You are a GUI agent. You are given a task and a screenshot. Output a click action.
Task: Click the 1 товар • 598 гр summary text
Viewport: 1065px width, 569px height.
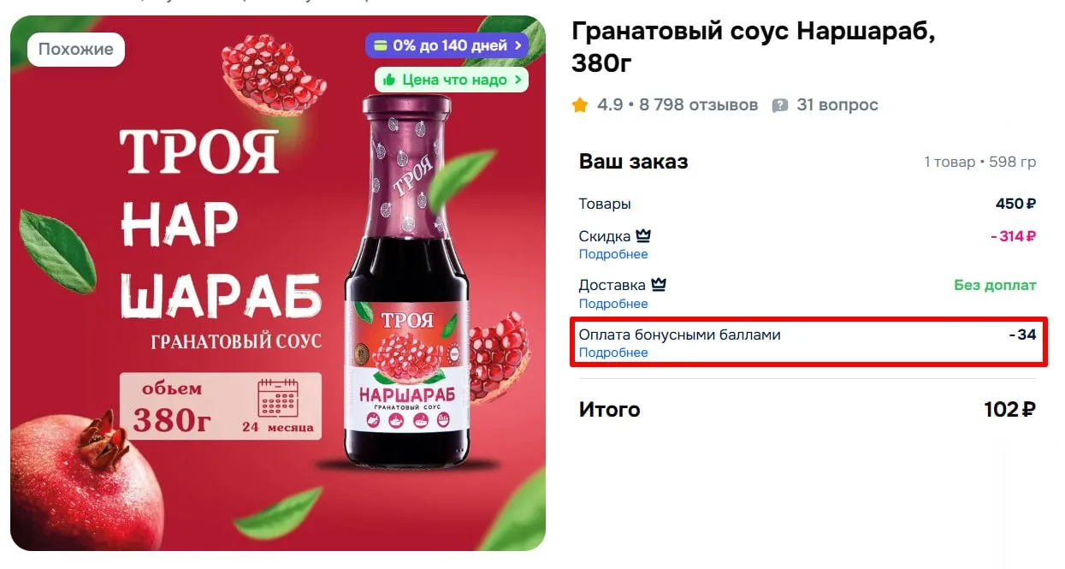980,162
